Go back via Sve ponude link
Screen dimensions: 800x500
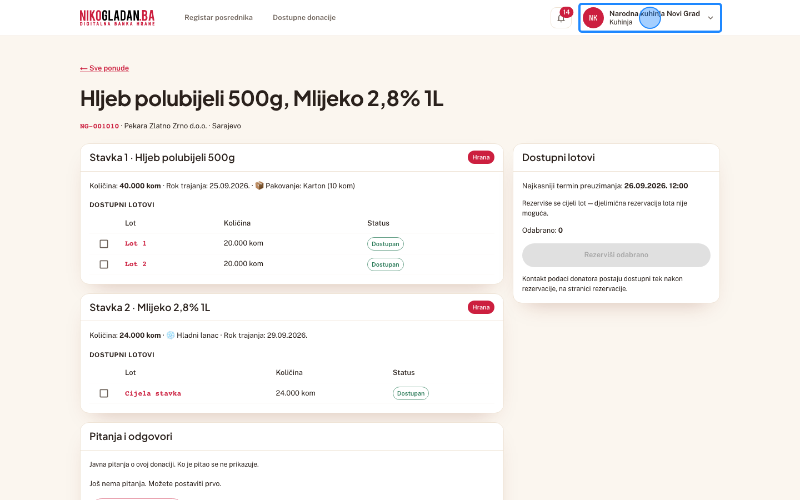click(104, 68)
